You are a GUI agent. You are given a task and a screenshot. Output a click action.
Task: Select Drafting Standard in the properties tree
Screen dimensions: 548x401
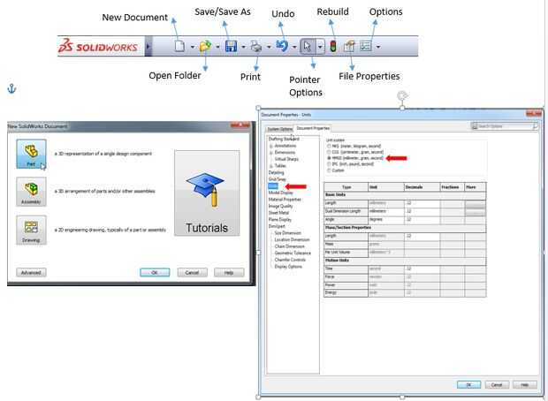(284, 139)
